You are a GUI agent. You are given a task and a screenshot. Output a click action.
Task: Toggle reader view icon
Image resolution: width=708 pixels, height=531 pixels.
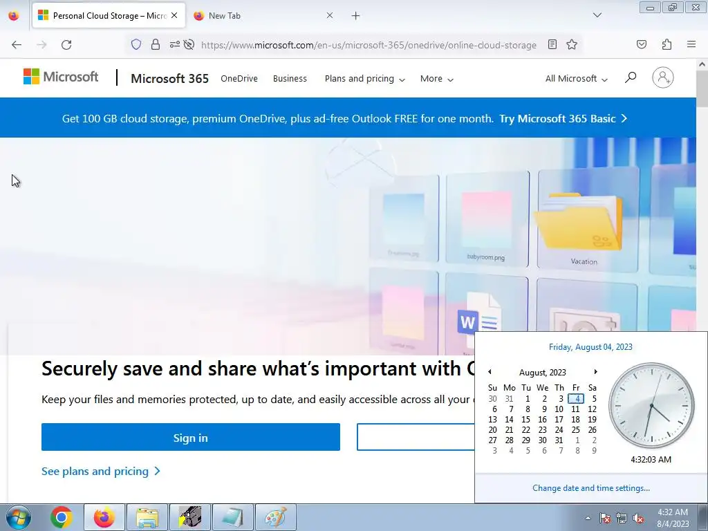coord(552,44)
